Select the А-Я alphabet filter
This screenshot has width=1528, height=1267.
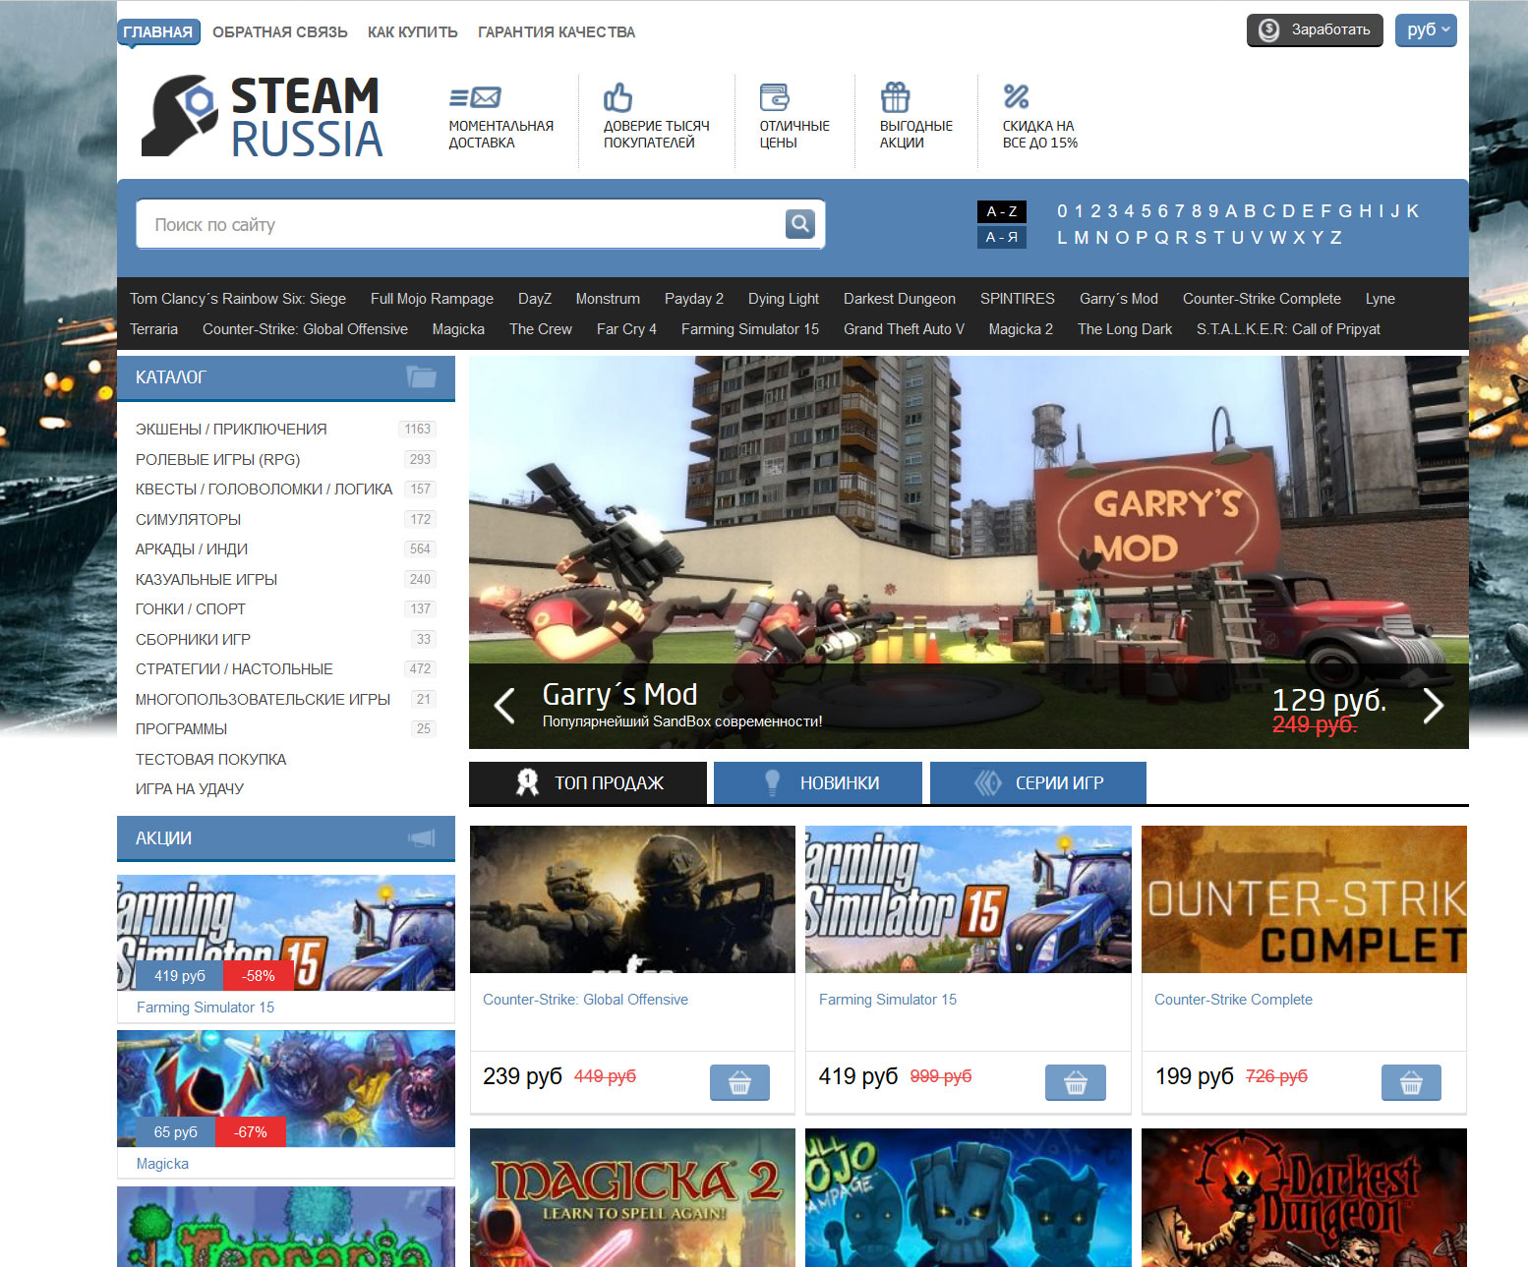coord(1002,237)
